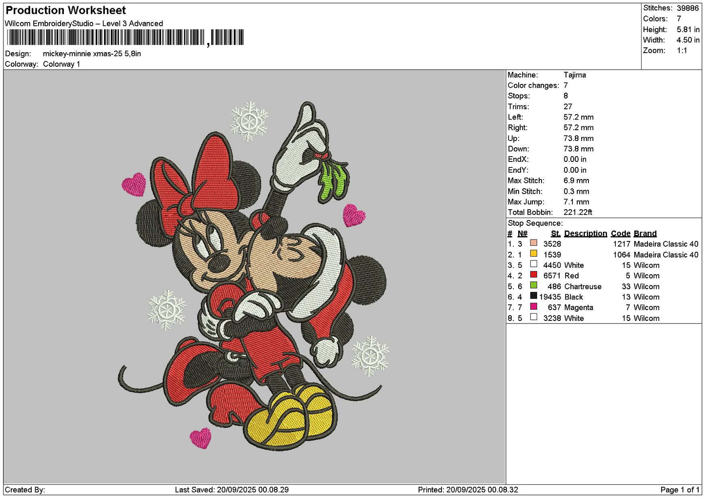
Task: Click the white swatch beside stitch count 3238
Action: click(534, 317)
